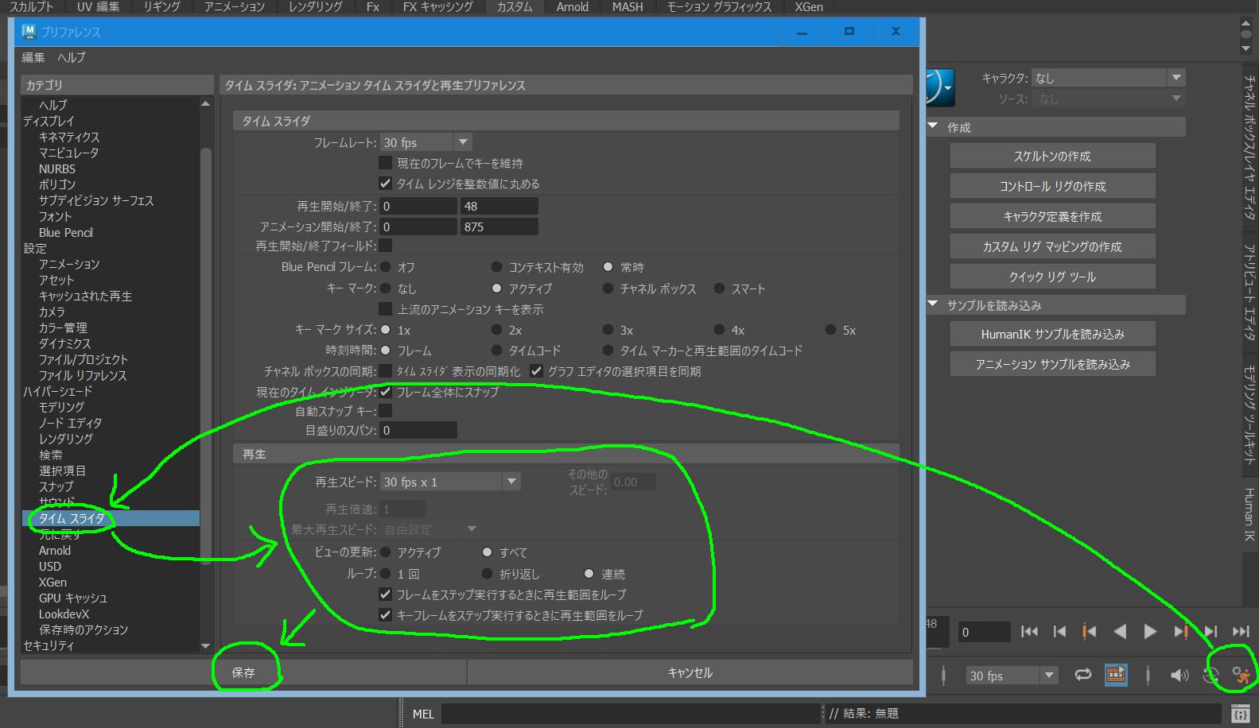
Task: Toggle snap to whole frames checkbox
Action: pos(386,391)
